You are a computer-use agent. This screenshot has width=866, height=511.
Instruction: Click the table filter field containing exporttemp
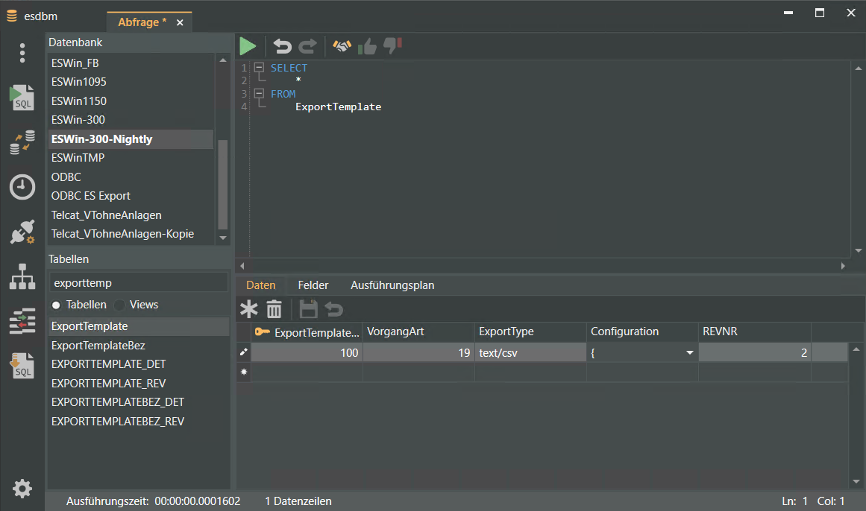tap(139, 282)
